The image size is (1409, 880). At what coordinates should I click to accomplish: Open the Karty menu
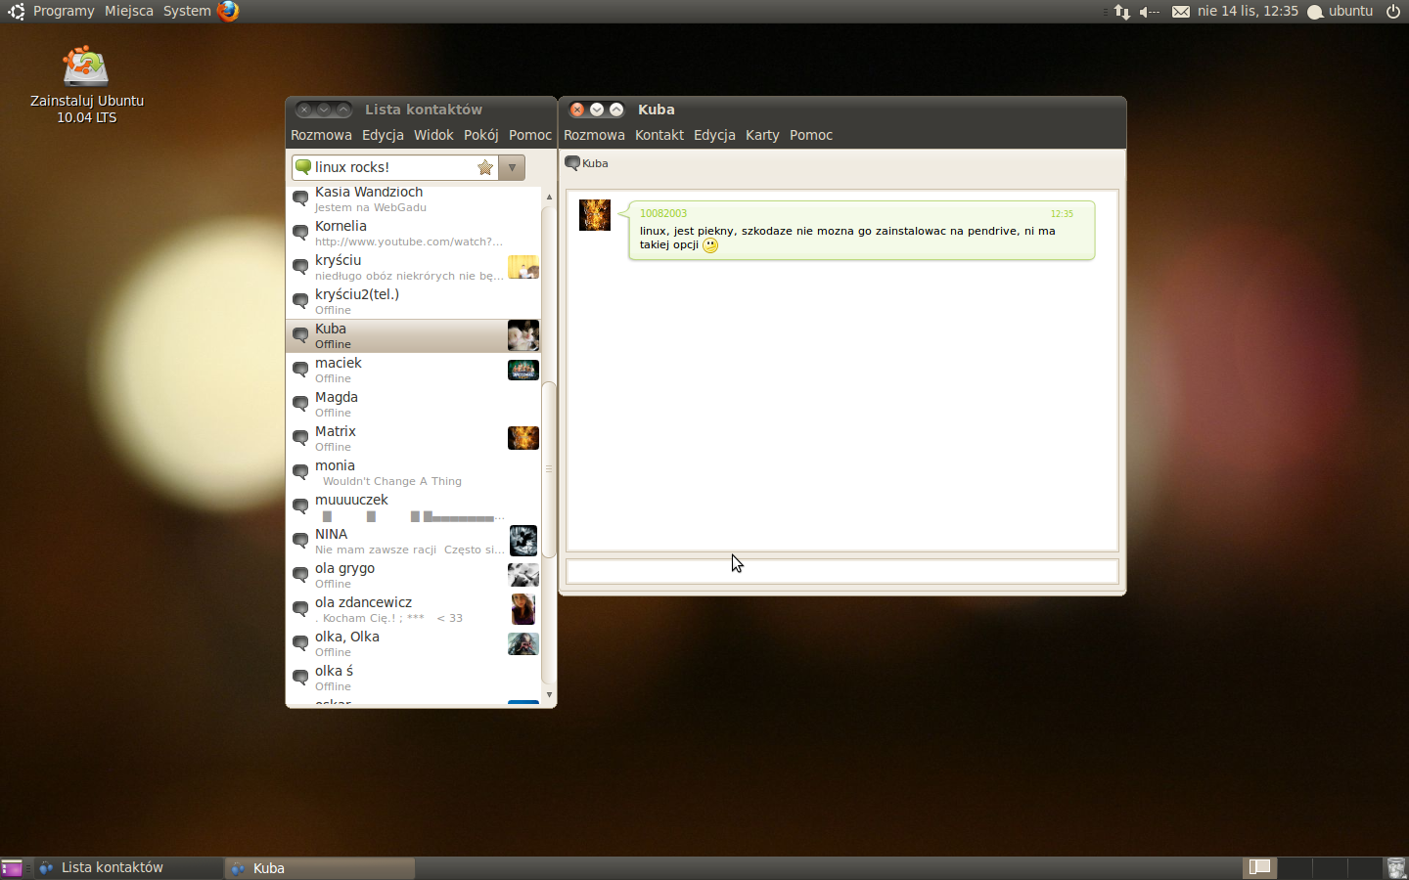tap(762, 135)
